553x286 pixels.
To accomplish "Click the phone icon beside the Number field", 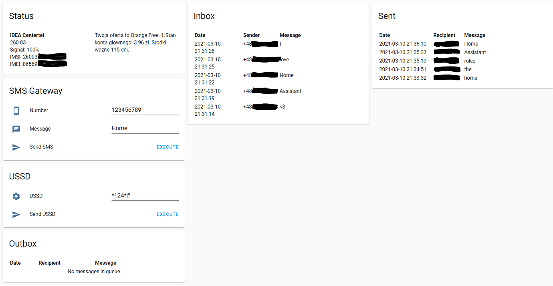I will point(16,110).
